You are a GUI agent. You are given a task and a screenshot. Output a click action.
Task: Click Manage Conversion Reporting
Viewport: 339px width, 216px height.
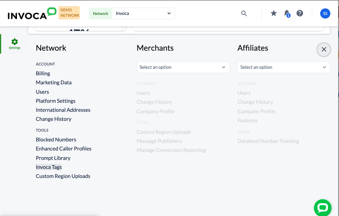(x=171, y=150)
